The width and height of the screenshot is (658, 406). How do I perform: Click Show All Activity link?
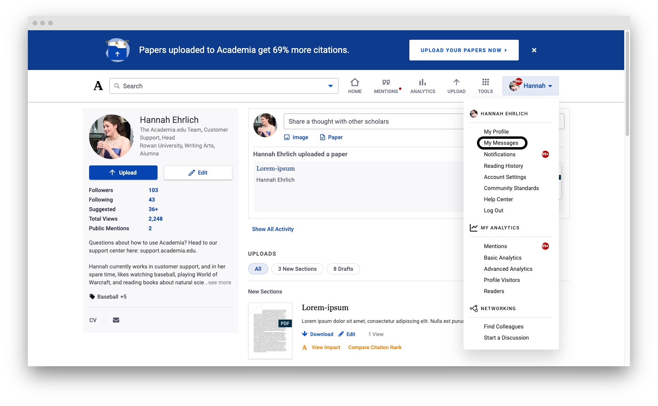pos(273,229)
